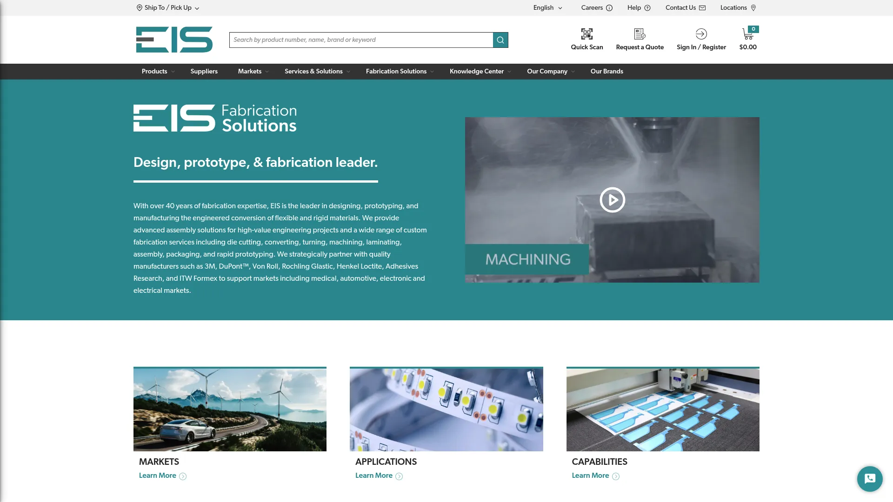Open Fabrication Solutions menu
Screen dimensions: 893x502
[396, 72]
